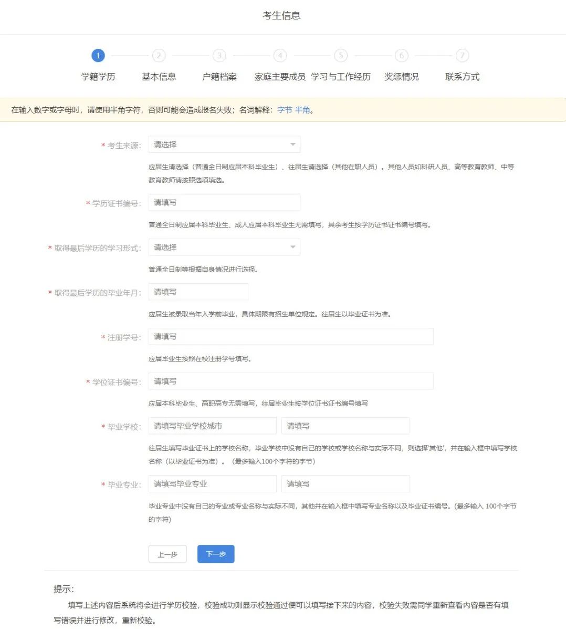566x629 pixels.
Task: Click step 4 circle for 家庭主要成员
Action: [x=280, y=55]
